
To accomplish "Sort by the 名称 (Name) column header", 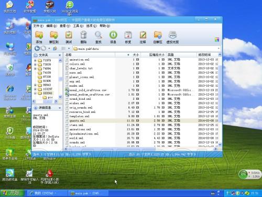I will [x=90, y=55].
